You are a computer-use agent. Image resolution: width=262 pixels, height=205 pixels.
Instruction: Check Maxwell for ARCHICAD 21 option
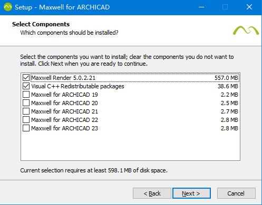click(26, 111)
